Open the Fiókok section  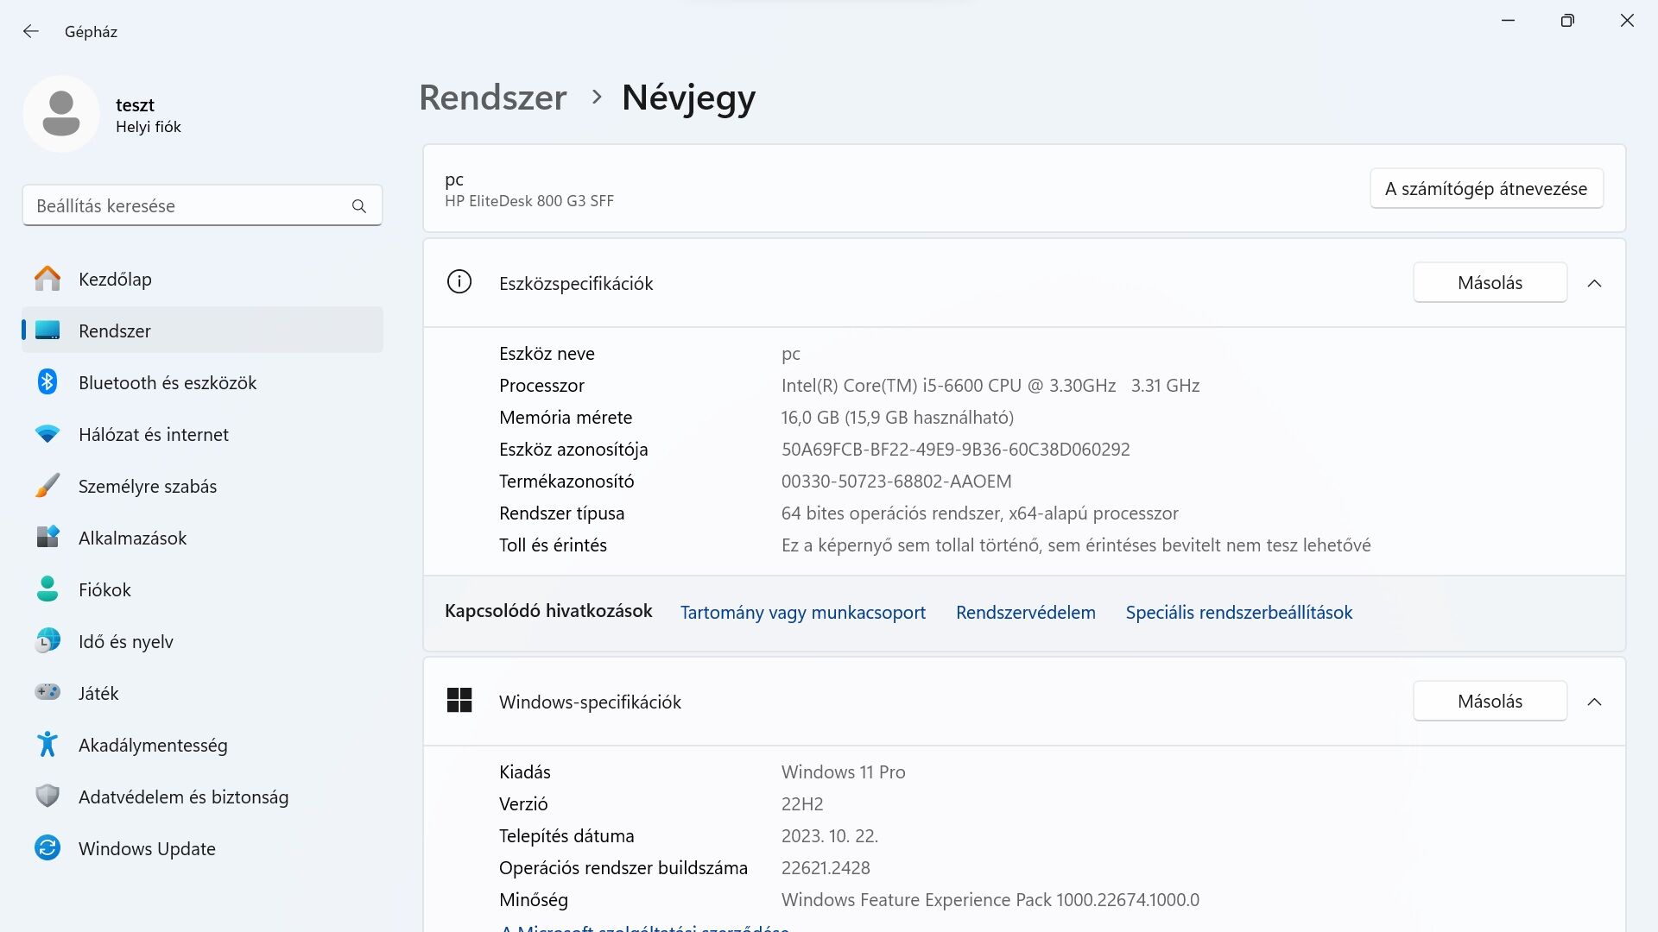(202, 589)
